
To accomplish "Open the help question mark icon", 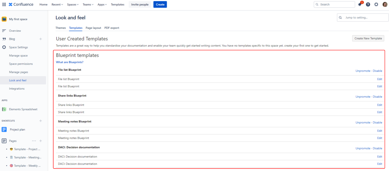I will point(368,4).
